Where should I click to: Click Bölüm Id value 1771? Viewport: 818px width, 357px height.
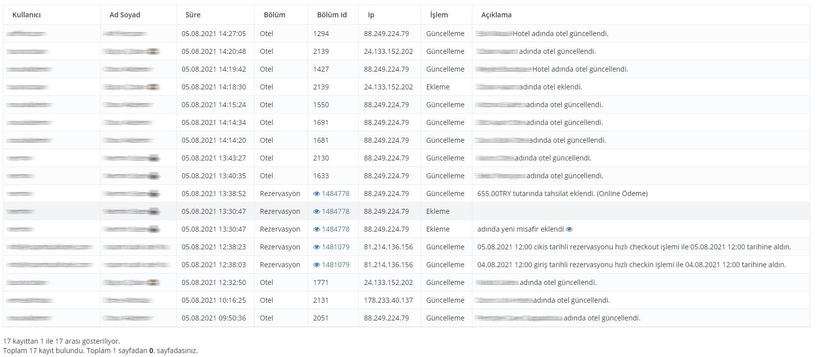coord(321,282)
